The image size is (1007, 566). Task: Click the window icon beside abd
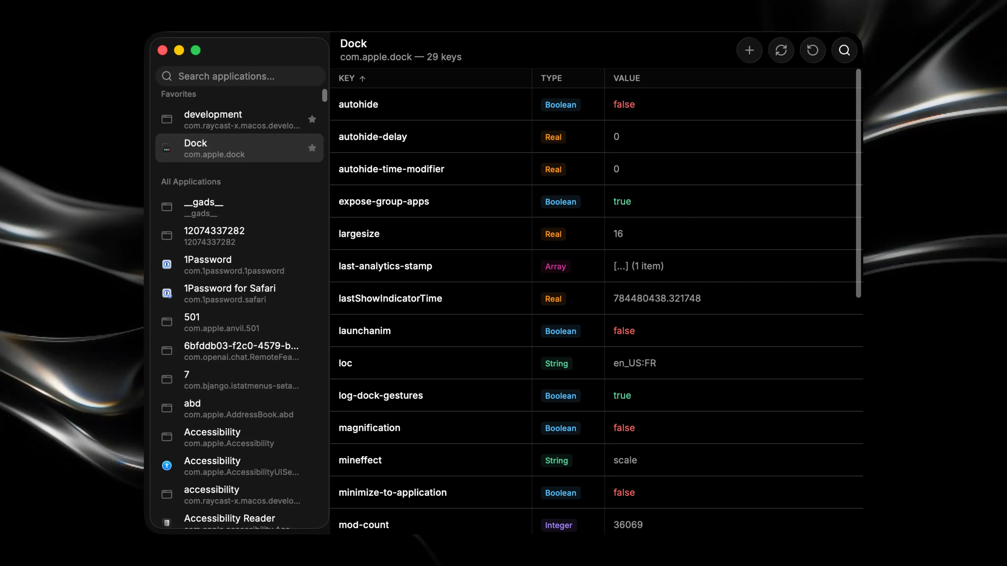(x=167, y=408)
